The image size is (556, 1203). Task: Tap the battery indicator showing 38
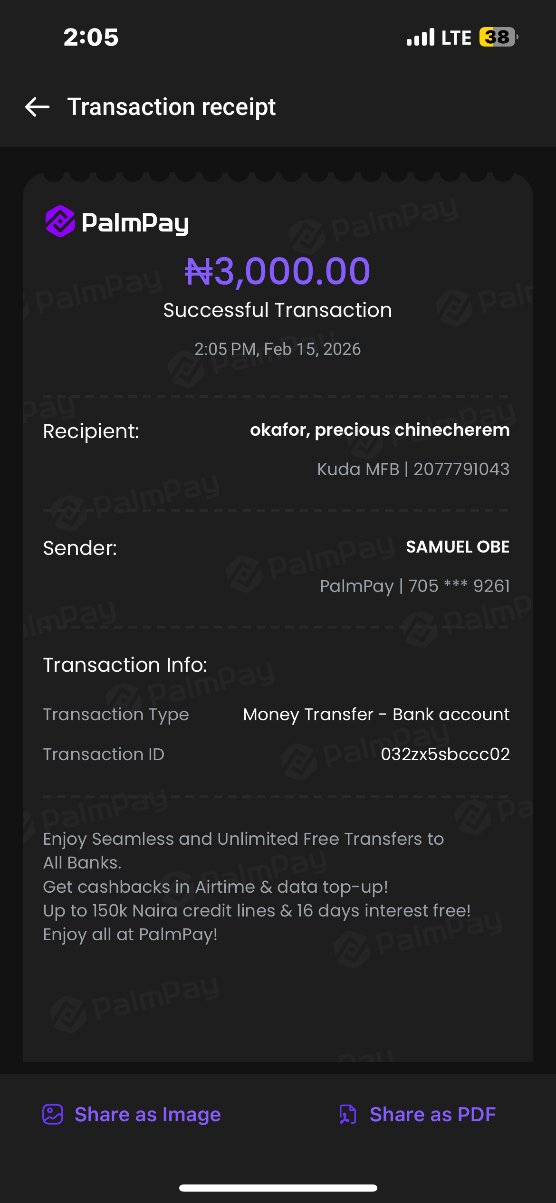click(x=498, y=37)
